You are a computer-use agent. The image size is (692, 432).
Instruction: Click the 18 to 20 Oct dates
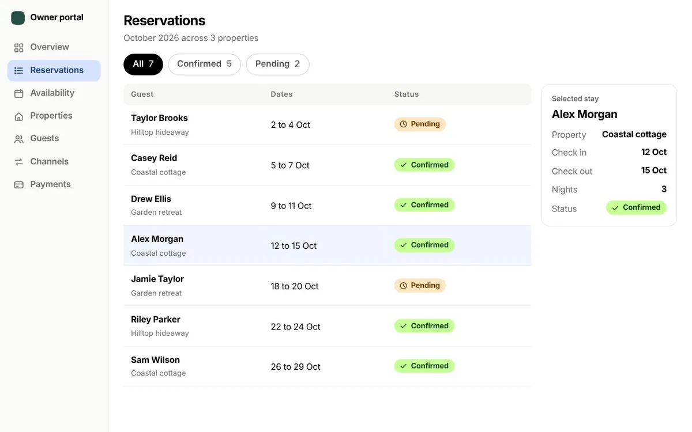[295, 286]
